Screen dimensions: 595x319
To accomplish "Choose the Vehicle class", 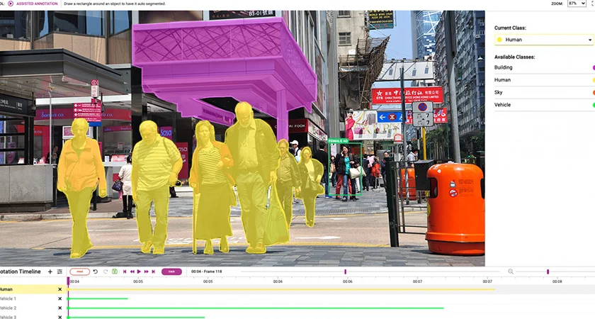I will pyautogui.click(x=544, y=105).
